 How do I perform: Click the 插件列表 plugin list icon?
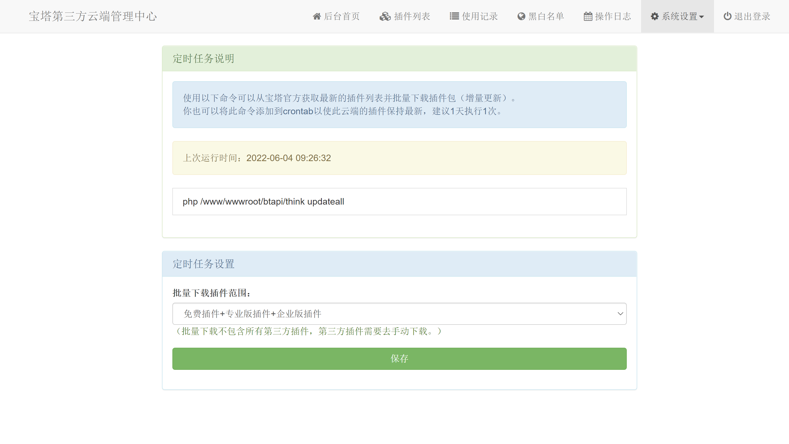385,16
